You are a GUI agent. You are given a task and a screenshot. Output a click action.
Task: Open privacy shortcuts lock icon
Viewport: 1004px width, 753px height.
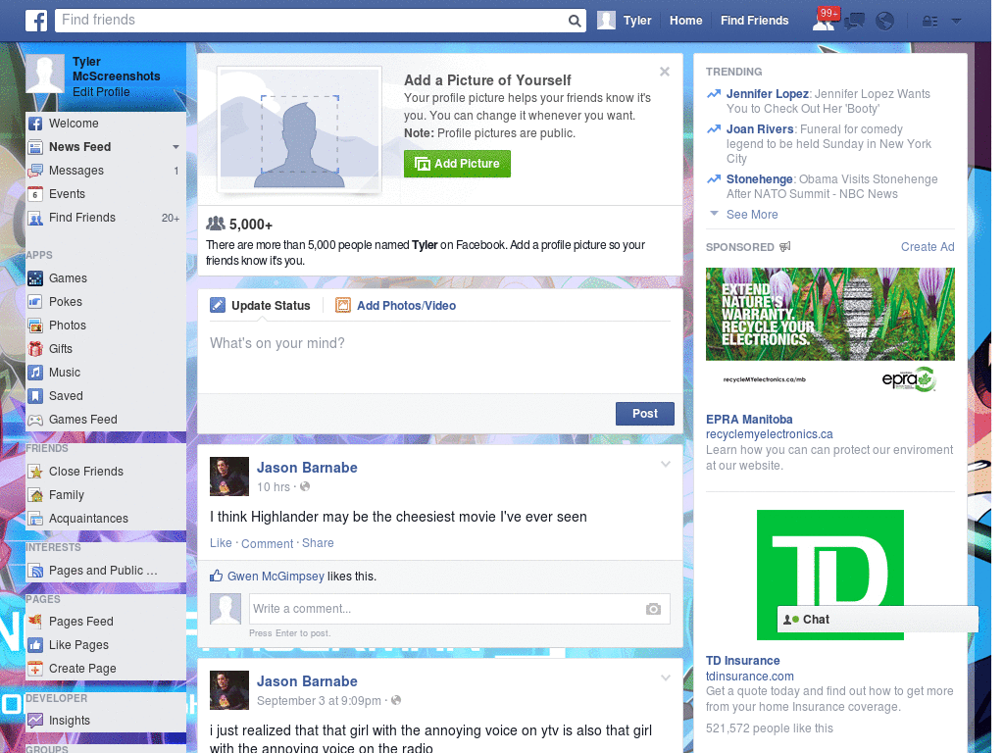[x=929, y=22]
